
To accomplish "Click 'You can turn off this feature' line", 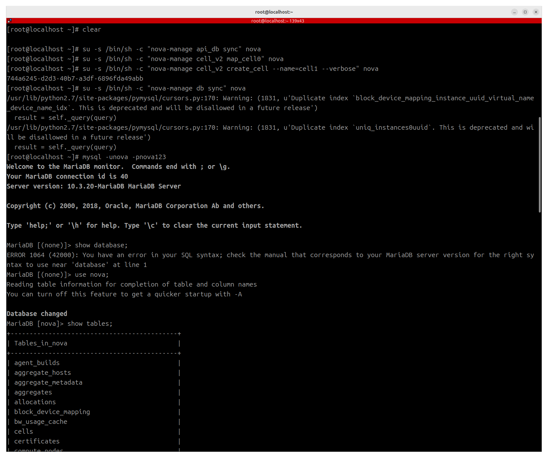I will [x=124, y=294].
